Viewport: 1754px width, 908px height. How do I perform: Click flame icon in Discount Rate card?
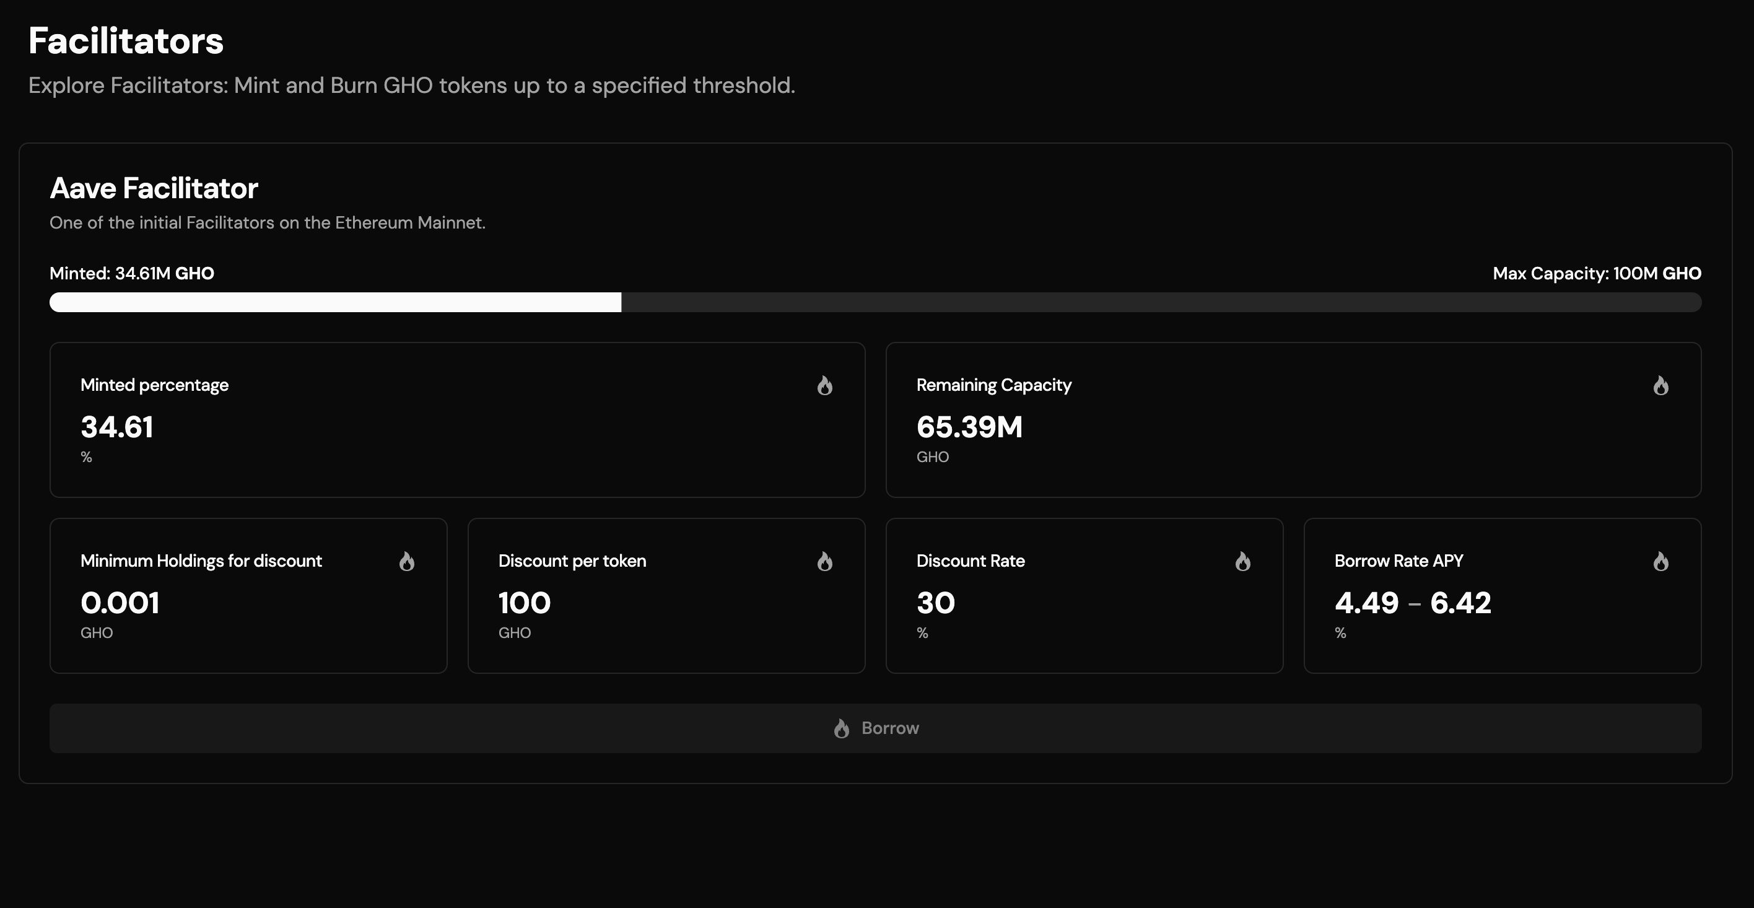[1242, 561]
